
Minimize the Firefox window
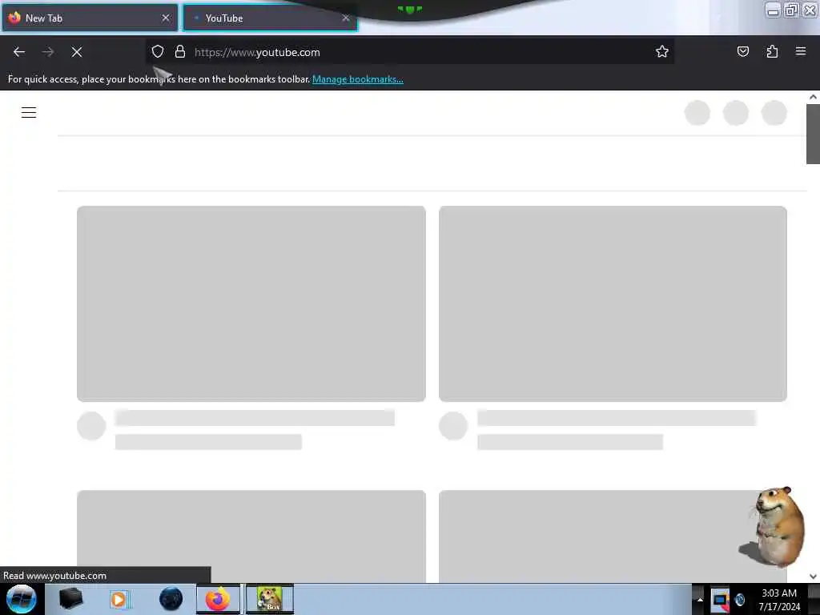click(773, 10)
